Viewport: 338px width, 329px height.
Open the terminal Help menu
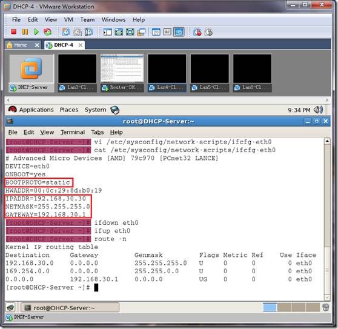coord(116,132)
